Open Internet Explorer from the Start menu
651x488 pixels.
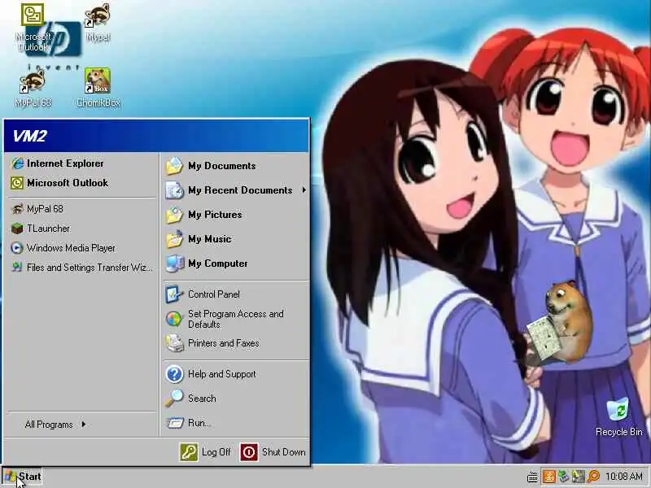[82, 163]
